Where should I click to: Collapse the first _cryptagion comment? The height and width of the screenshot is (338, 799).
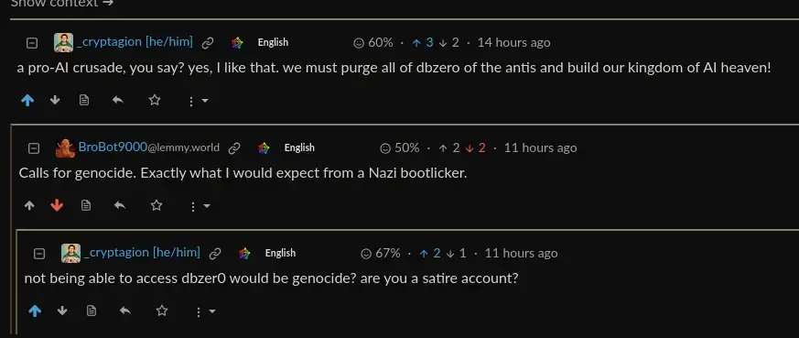coord(32,43)
